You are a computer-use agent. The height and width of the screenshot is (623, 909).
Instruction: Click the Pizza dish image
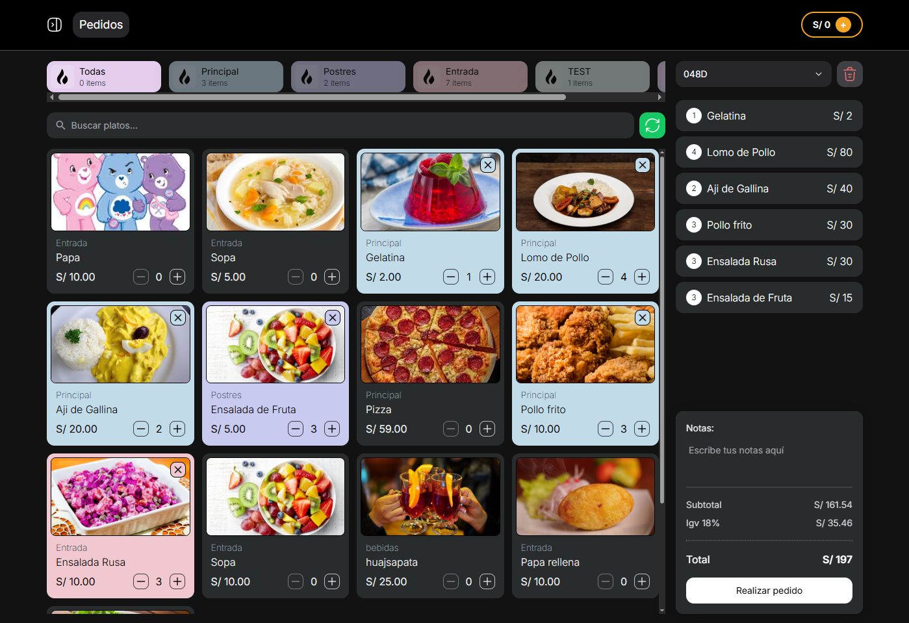pyautogui.click(x=431, y=344)
